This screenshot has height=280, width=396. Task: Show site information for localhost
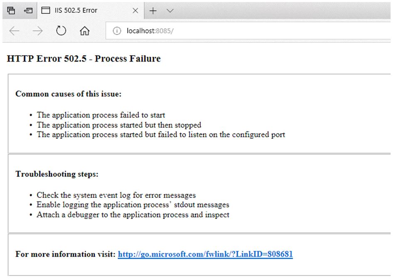(x=117, y=31)
